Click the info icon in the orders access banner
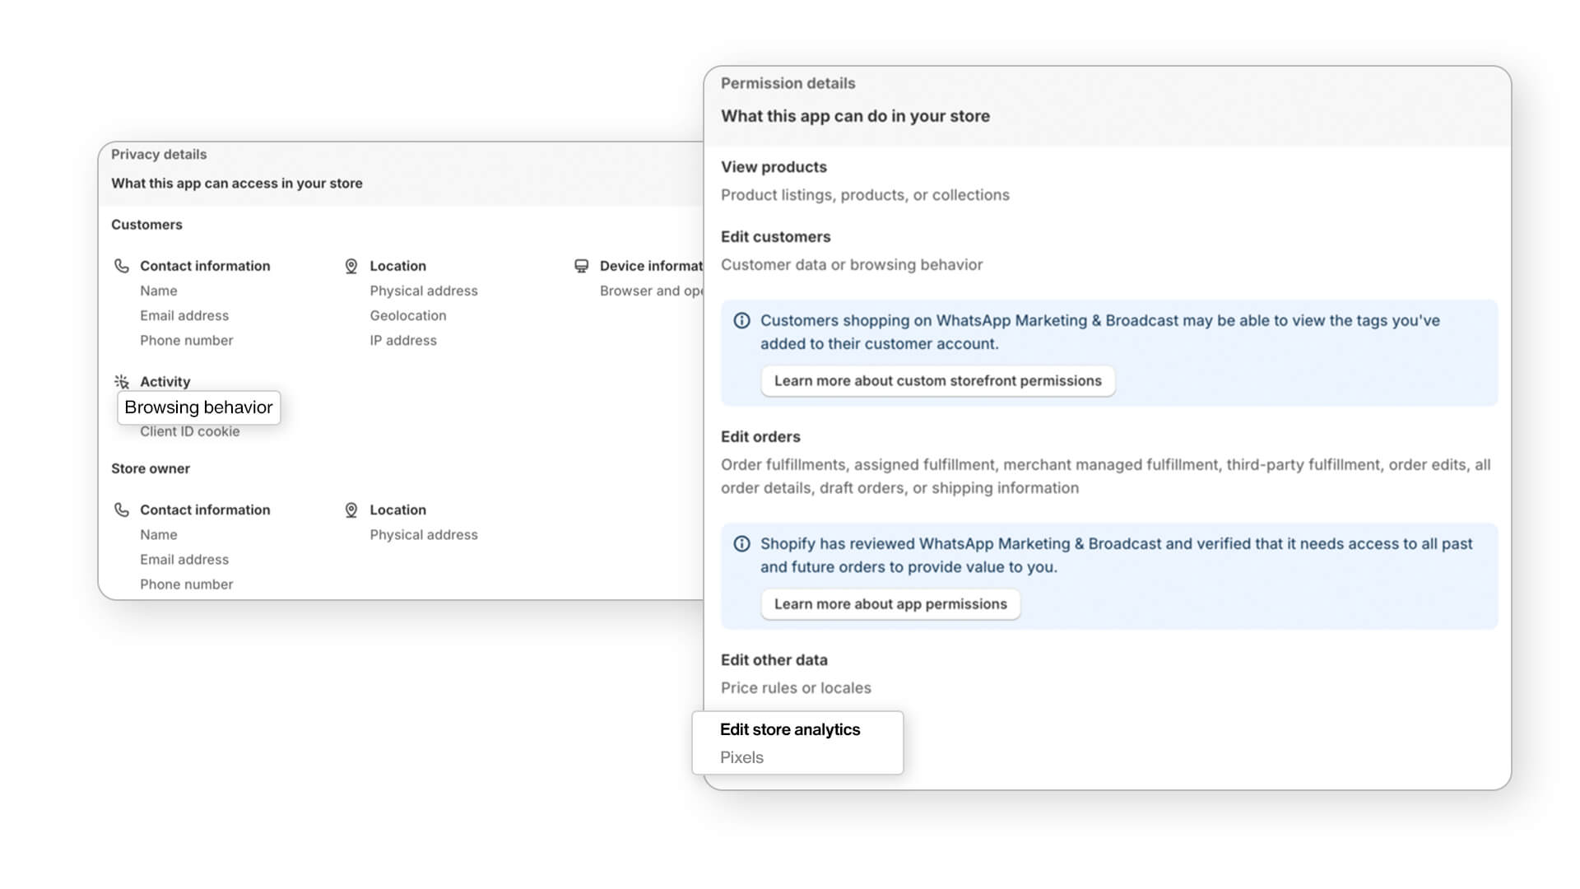 (x=743, y=543)
